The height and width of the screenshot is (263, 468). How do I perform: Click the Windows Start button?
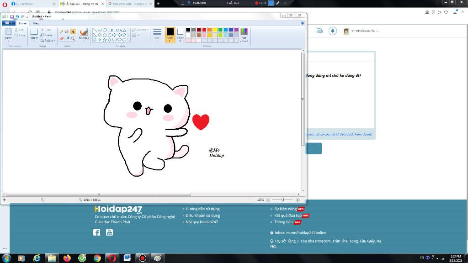click(6, 258)
